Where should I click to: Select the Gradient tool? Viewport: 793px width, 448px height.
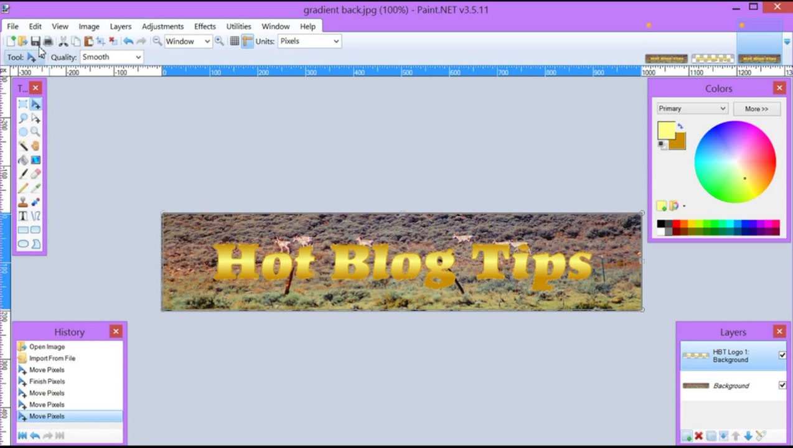(x=35, y=160)
